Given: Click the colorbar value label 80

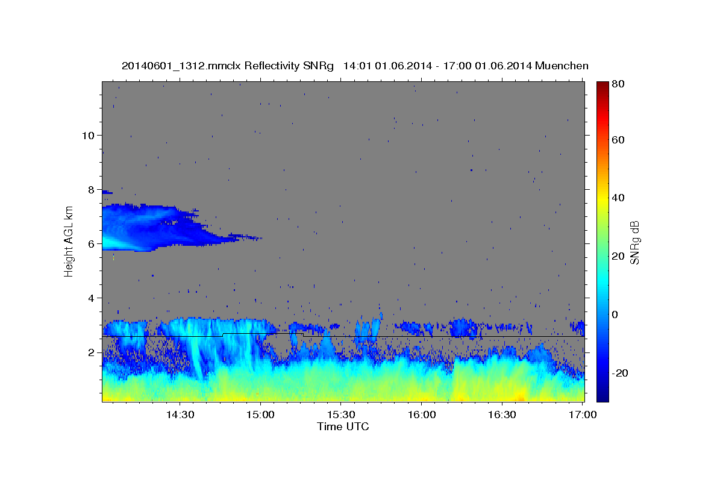Looking at the screenshot, I should (618, 84).
